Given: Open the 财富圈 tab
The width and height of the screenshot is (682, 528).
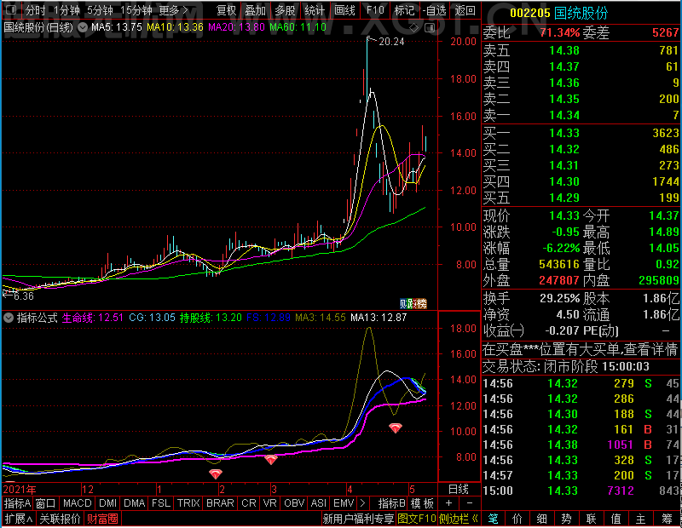Looking at the screenshot, I should point(102,519).
